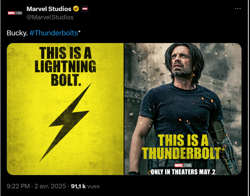
Task: Click the Marvel Studios logo on the poster
Action: tap(183, 165)
